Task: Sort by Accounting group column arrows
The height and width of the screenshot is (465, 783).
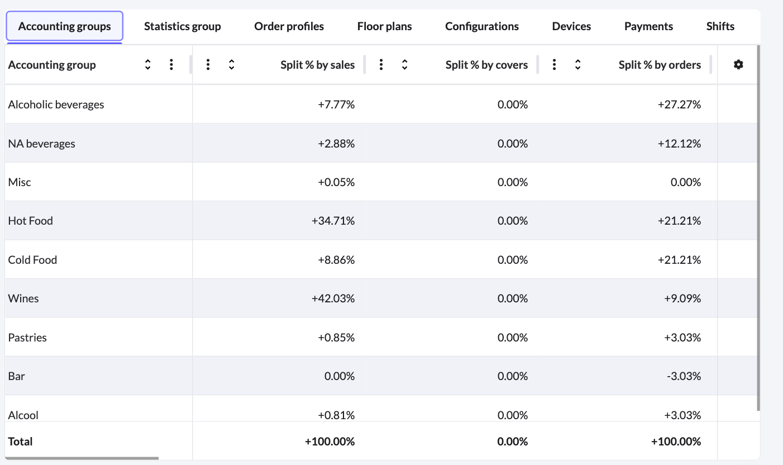Action: [x=147, y=65]
